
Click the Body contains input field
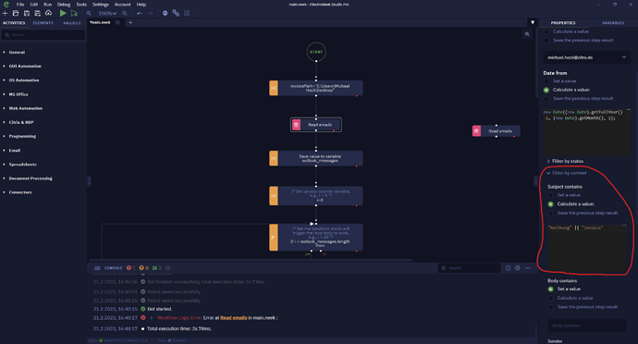[587, 326]
